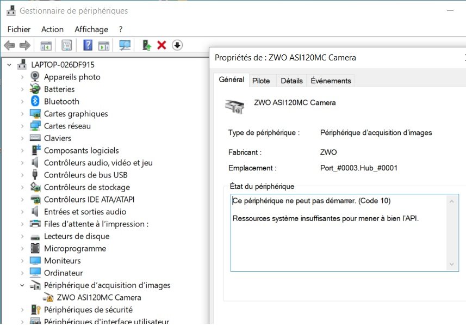This screenshot has width=466, height=325.
Task: Click the Device Manager title bar icon
Action: pyautogui.click(x=11, y=11)
